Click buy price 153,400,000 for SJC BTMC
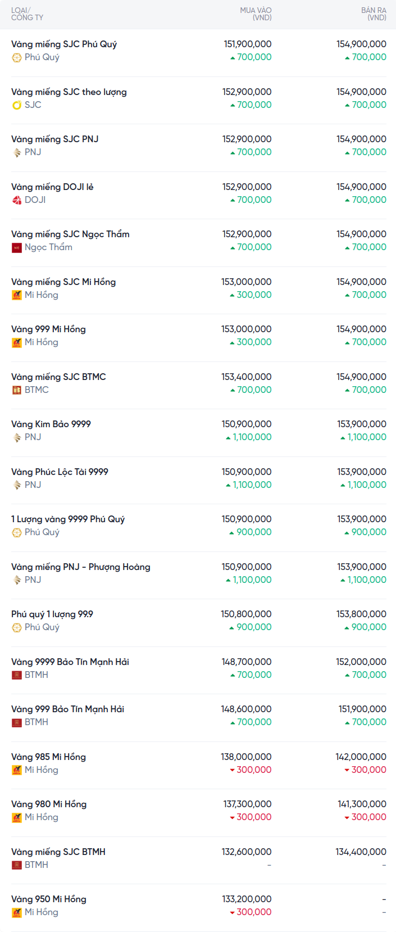 click(247, 377)
